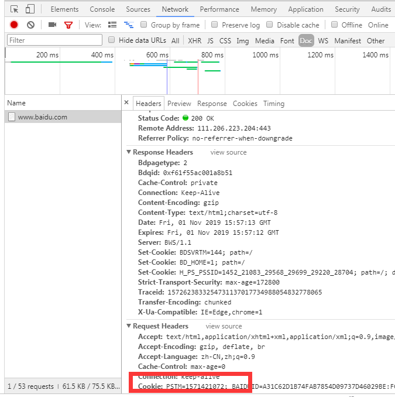Enable Group by frame checkbox
This screenshot has width=395, height=397.
click(143, 25)
